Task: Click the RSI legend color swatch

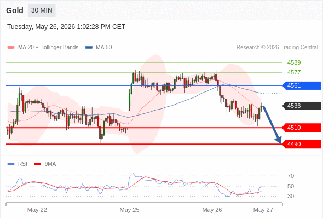Action: click(x=11, y=164)
